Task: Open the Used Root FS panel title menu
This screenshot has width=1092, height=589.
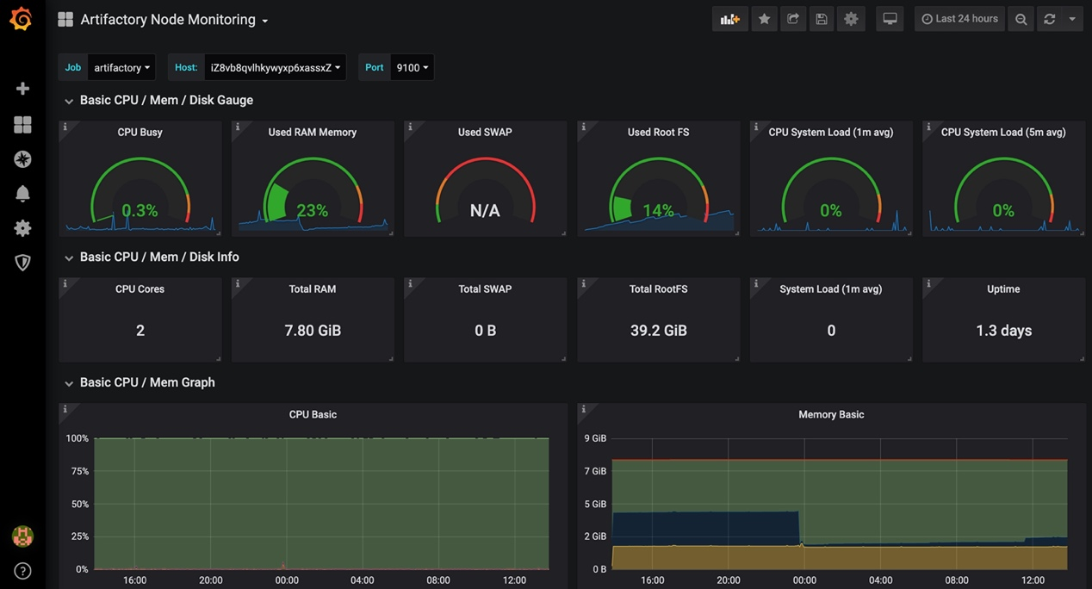Action: (x=658, y=132)
